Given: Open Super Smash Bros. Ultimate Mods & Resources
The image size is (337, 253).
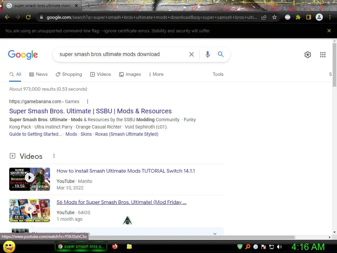Looking at the screenshot, I should click(x=90, y=111).
